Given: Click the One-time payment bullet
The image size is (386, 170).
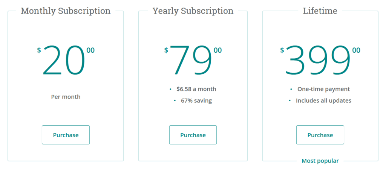Looking at the screenshot, I should pos(323,89).
